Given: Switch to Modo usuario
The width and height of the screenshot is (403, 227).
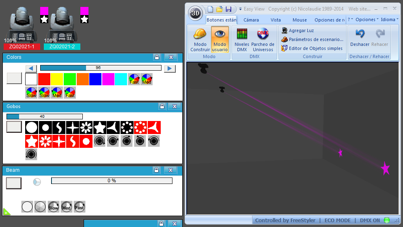Looking at the screenshot, I should [220, 39].
